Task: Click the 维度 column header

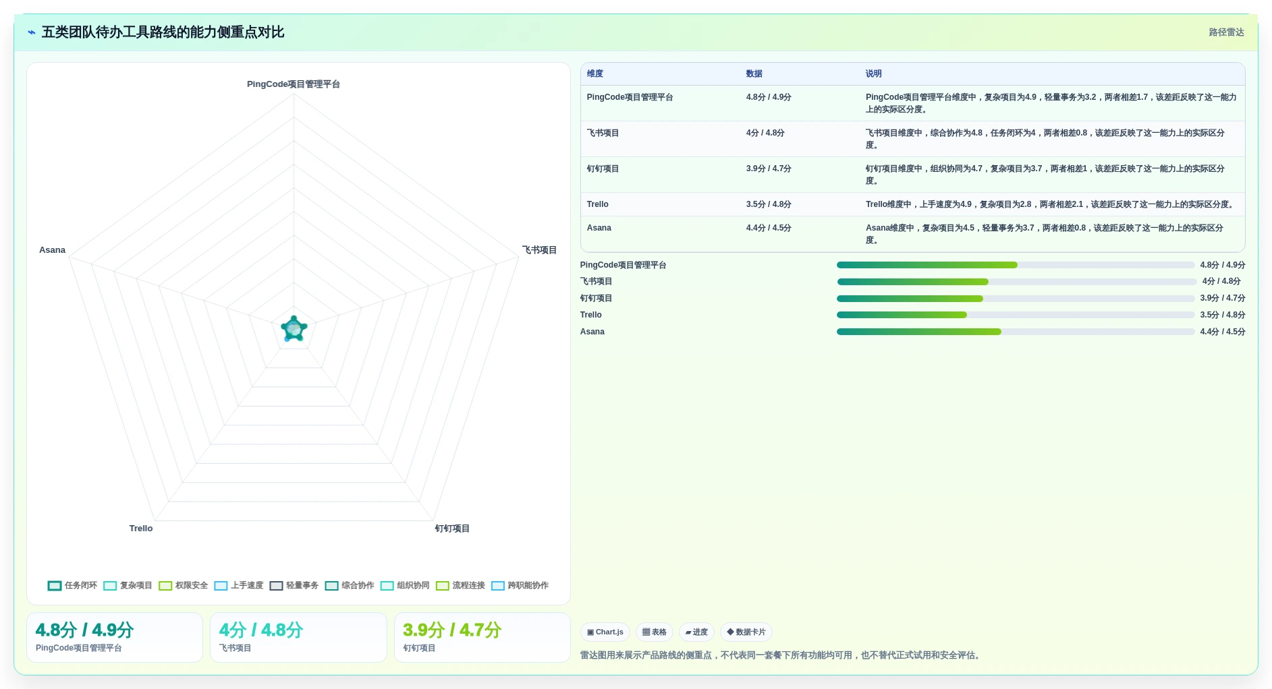Action: tap(595, 73)
